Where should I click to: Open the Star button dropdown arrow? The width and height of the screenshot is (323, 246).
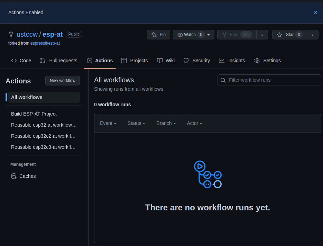coord(312,34)
